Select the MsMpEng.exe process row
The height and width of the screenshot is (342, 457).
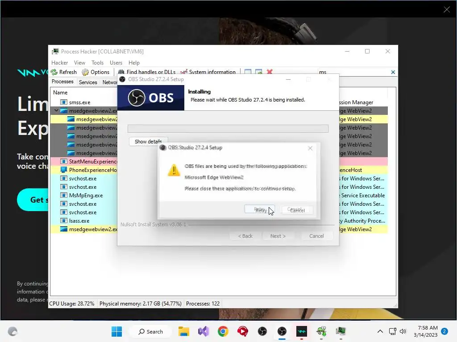point(219,195)
